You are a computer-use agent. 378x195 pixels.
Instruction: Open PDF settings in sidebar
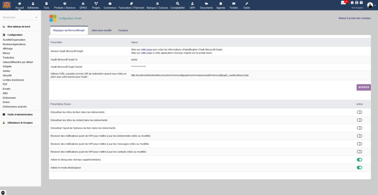click(5, 84)
